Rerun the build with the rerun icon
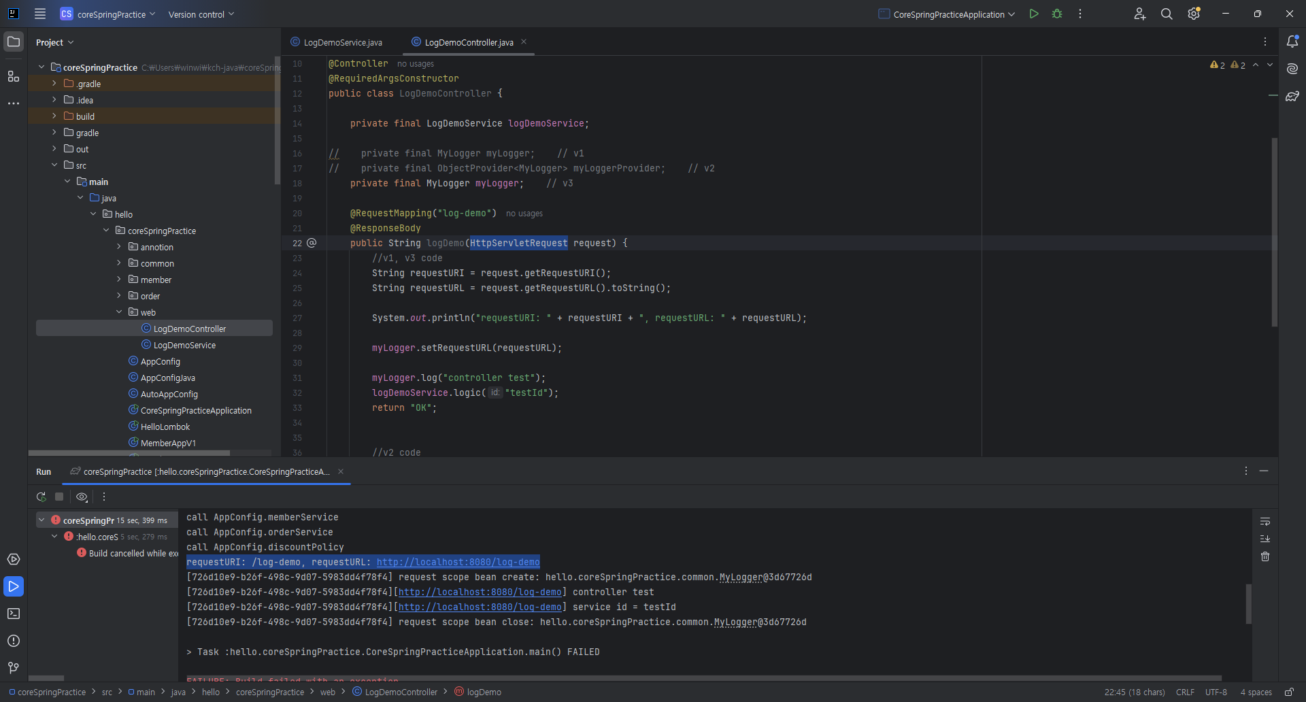 click(41, 497)
